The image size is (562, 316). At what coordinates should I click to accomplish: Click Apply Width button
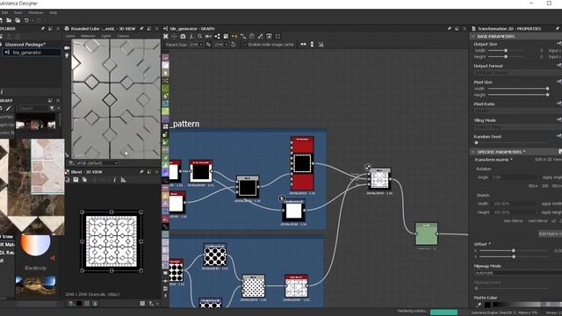551,204
